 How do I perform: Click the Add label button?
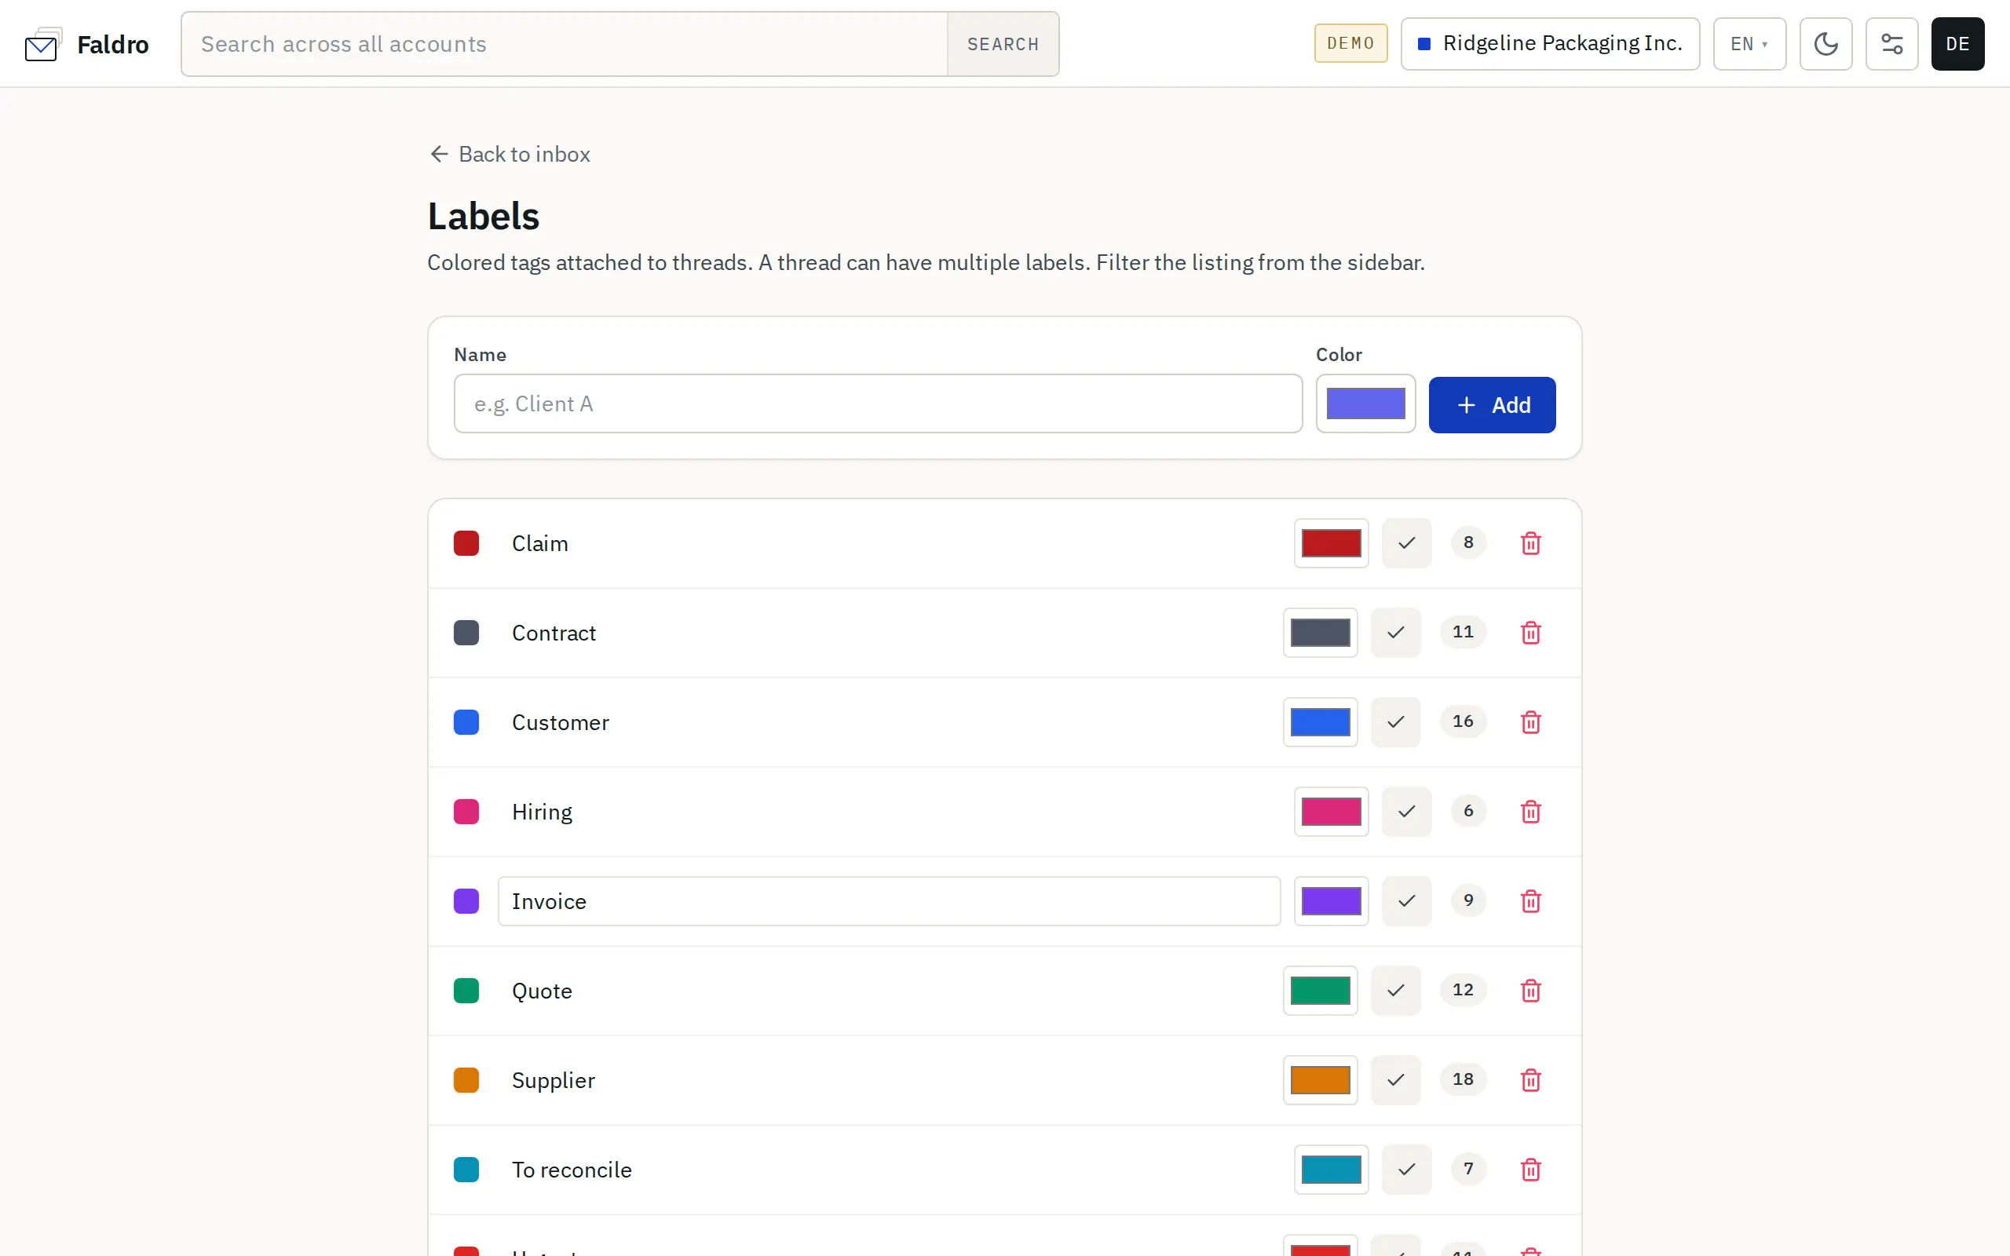[x=1492, y=404]
